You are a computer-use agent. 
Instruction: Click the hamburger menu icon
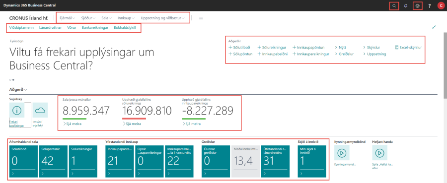(x=201, y=18)
